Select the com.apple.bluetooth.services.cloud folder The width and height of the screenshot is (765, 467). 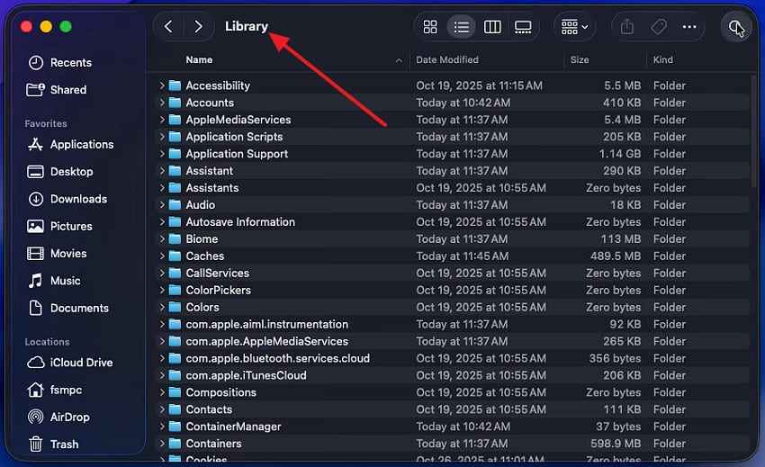pos(453,359)
